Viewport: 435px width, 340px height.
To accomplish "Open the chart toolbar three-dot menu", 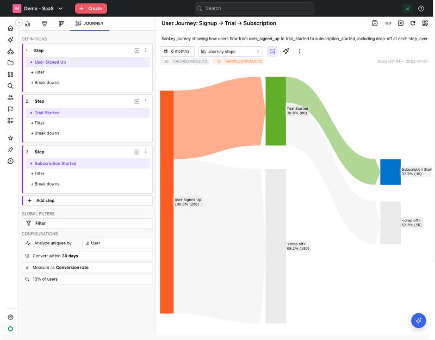I will pos(300,51).
